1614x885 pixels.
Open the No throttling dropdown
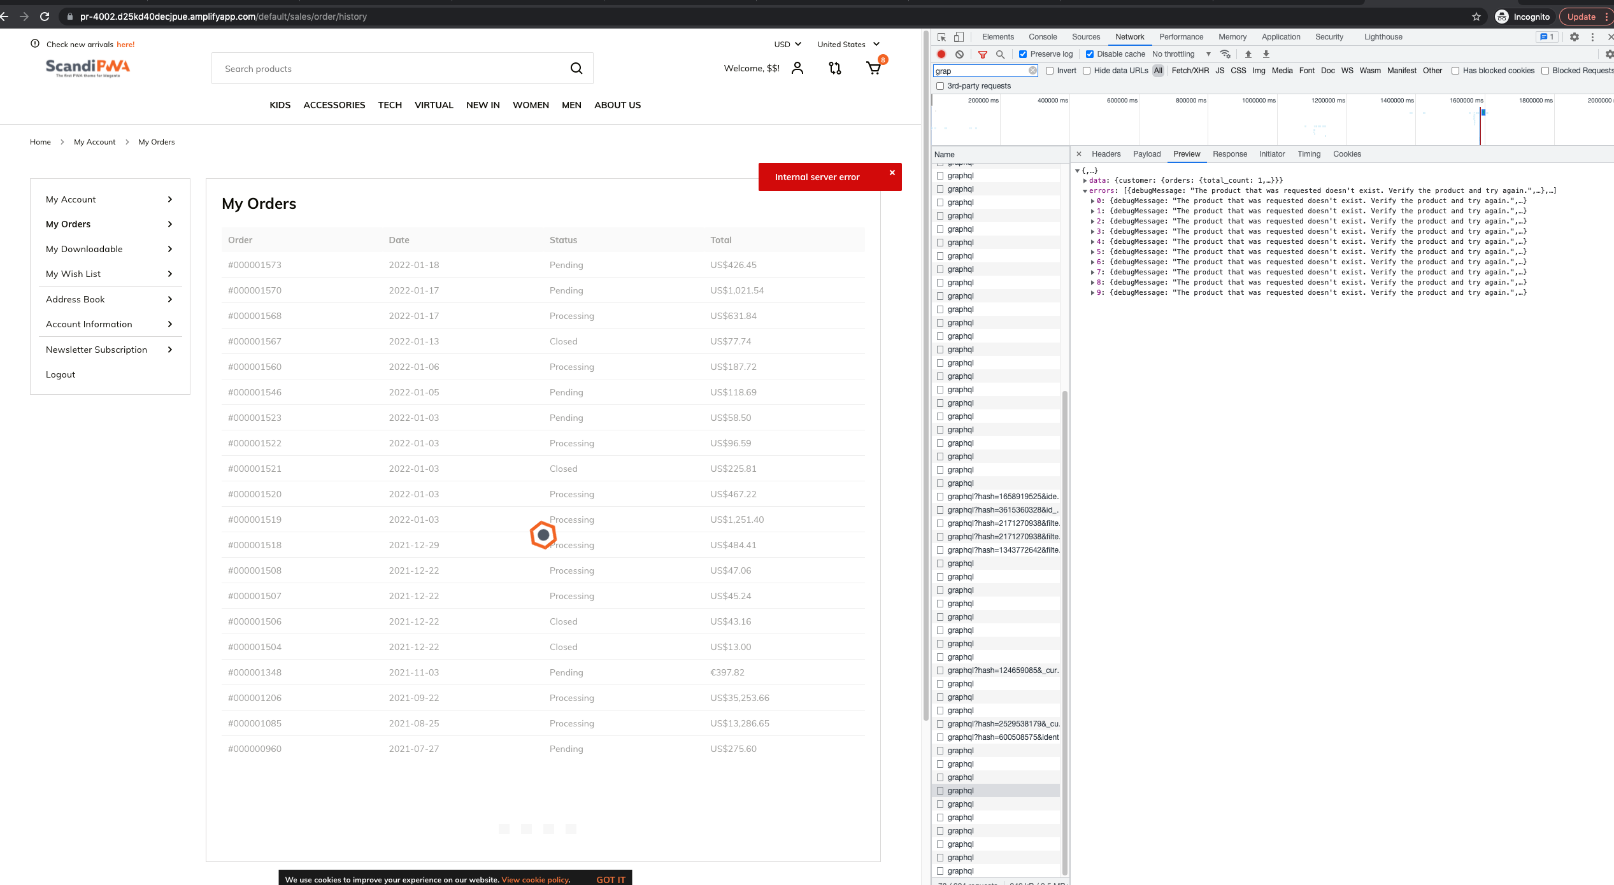[x=1174, y=54]
